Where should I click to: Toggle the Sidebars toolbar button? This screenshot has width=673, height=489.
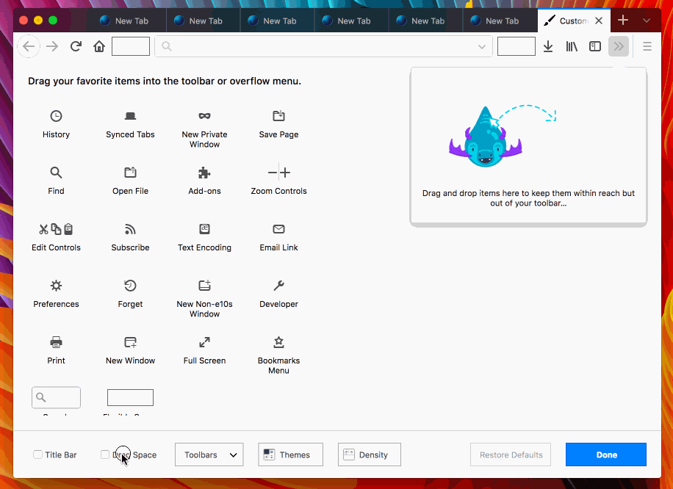point(595,46)
